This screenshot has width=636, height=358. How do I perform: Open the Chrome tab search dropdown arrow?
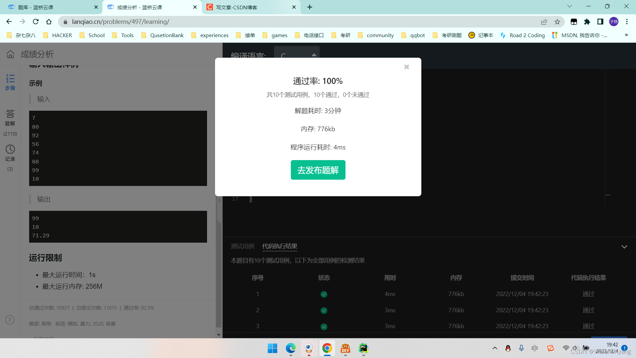pyautogui.click(x=569, y=6)
